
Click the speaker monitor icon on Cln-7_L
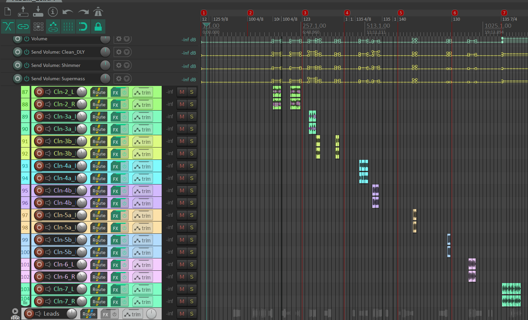(48, 289)
